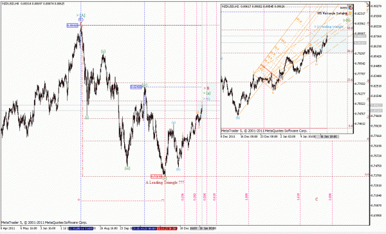Viewport: 386px width, 234px height.
Task: Click the blue highlighted date marker near 1 Jul
Action: pyautogui.click(x=81, y=229)
